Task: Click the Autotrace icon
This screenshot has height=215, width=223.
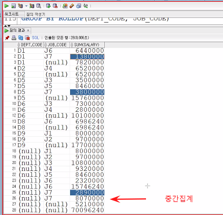Action: click(x=32, y=6)
